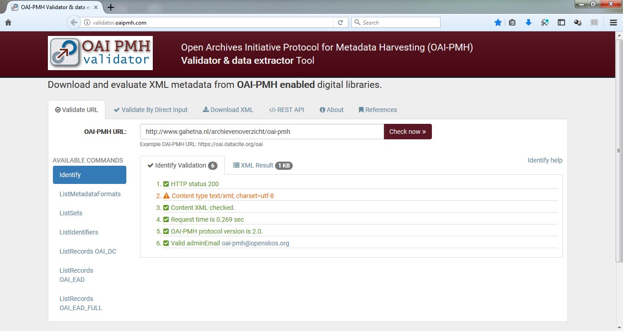
Task: Click the vertical page scrollbar
Action: 619,150
